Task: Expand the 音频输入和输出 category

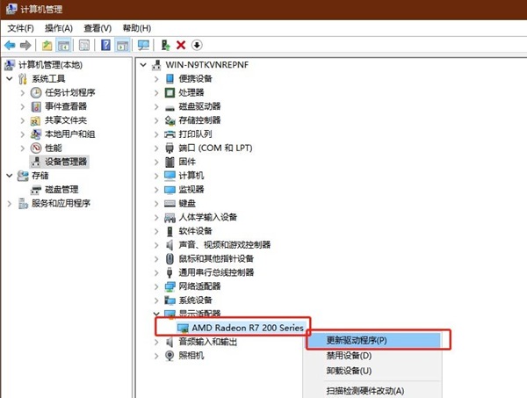Action: [156, 342]
